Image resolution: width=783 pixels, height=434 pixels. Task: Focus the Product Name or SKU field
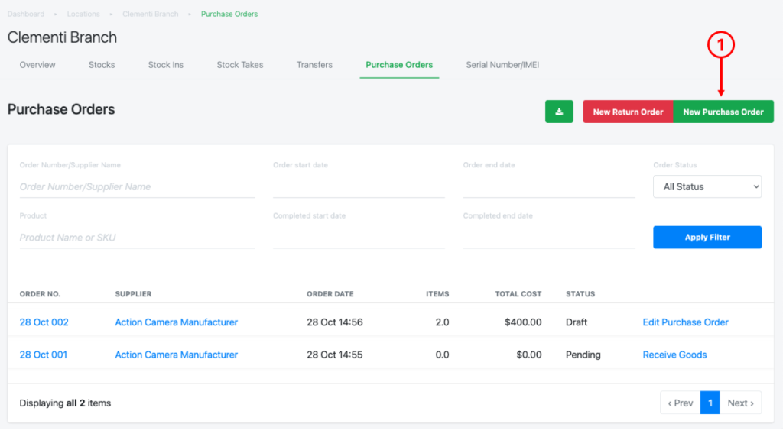point(137,238)
